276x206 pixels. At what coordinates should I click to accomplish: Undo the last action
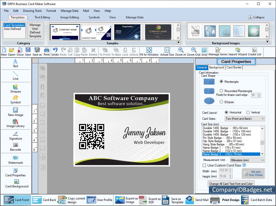pyautogui.click(x=55, y=52)
